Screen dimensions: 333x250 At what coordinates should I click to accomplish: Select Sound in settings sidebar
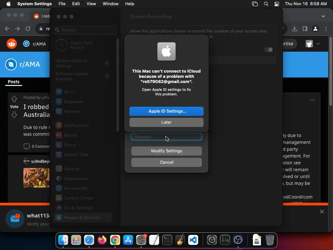[82, 135]
